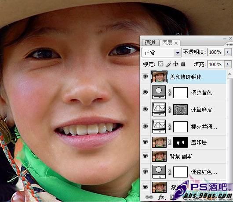Click the 调整黄色 adjustment layer icon

pos(159,92)
